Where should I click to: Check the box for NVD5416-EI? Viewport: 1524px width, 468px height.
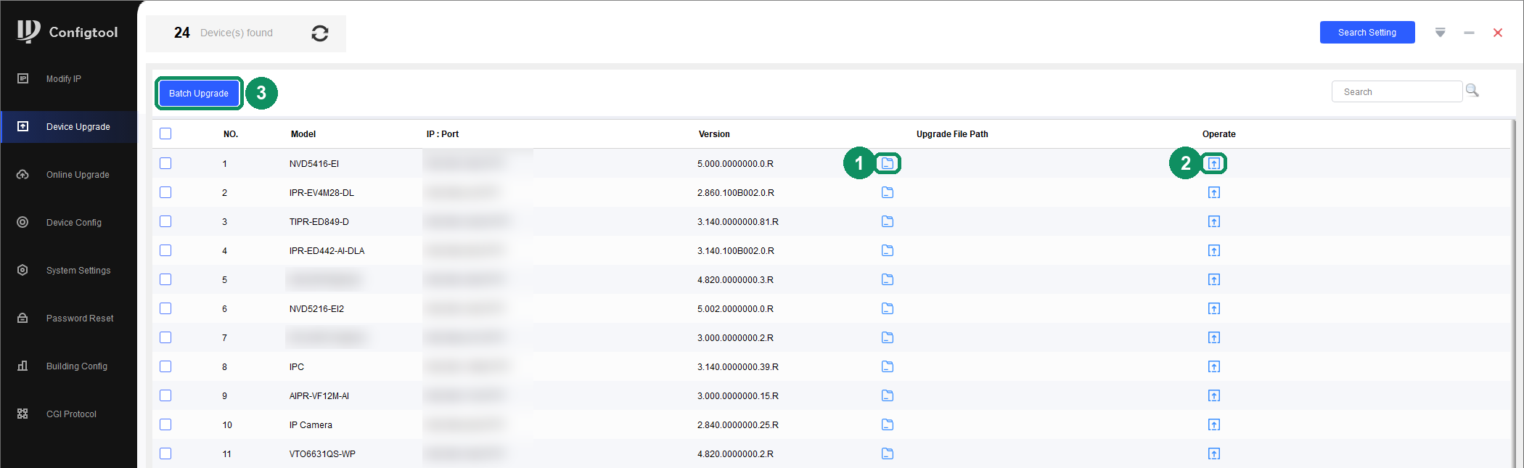pos(165,163)
